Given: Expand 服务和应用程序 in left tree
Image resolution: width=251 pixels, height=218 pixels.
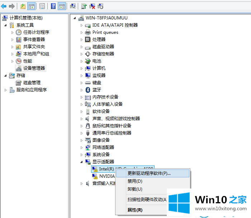Looking at the screenshot, I should [6, 90].
